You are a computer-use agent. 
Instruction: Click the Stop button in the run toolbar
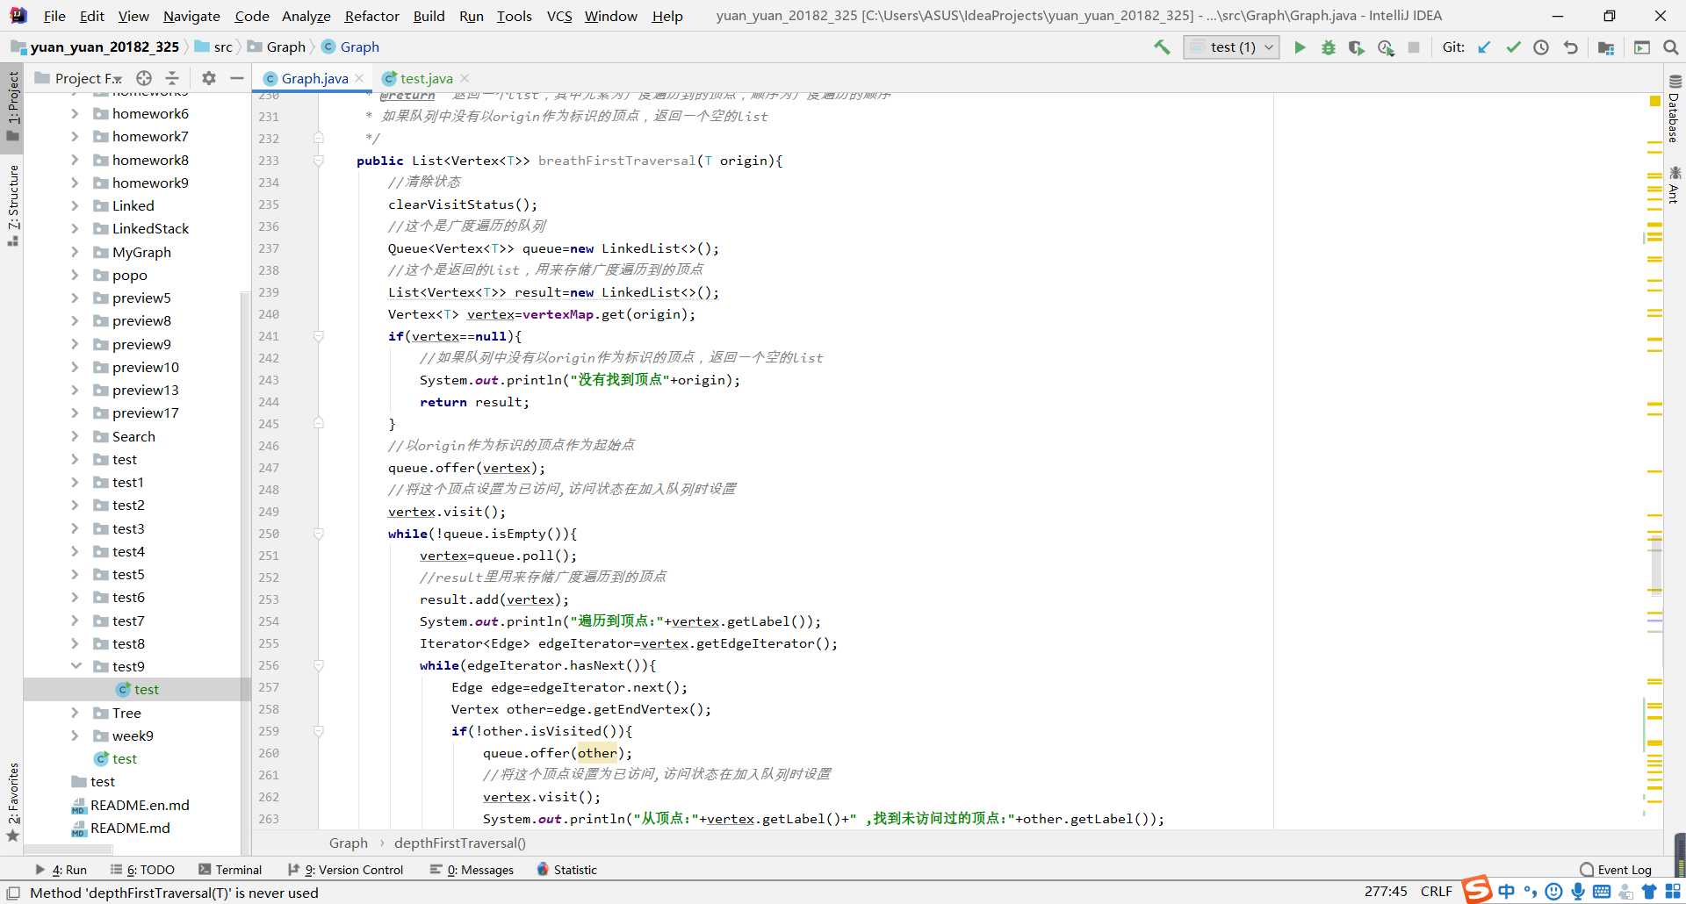[x=1414, y=47]
